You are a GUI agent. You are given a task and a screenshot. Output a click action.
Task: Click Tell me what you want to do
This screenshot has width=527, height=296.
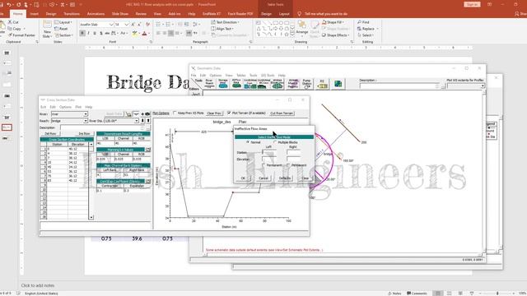click(x=326, y=14)
